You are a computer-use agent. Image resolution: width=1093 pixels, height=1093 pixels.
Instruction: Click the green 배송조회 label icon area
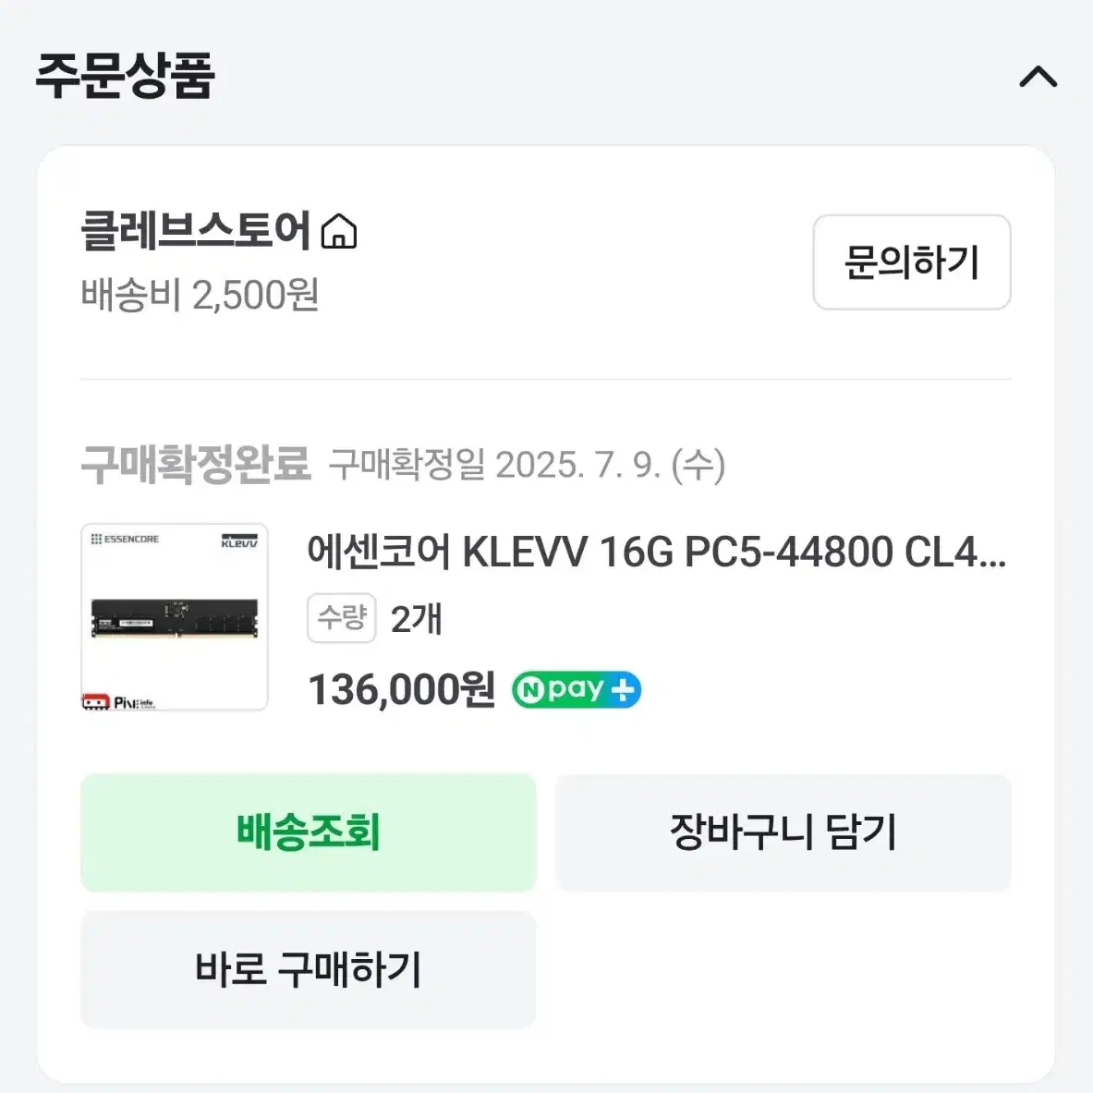(308, 832)
